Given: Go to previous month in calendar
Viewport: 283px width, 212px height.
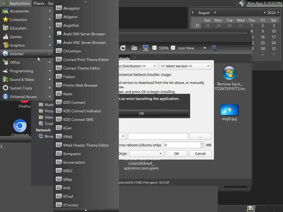Looking at the screenshot, I should coord(193,12).
